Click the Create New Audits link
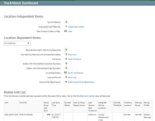 [x=76, y=27]
